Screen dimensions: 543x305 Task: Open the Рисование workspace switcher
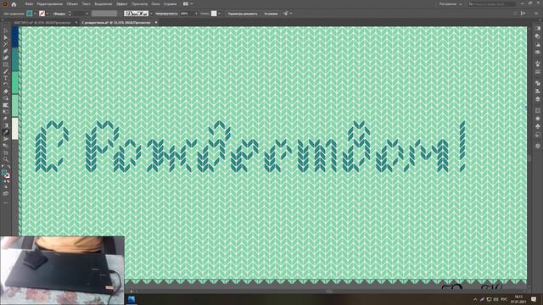[x=451, y=4]
